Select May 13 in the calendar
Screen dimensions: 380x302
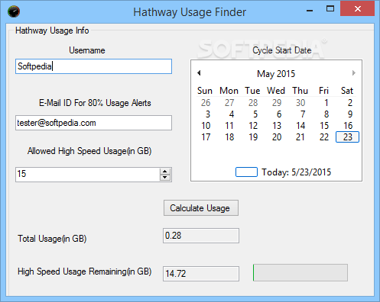pos(277,126)
